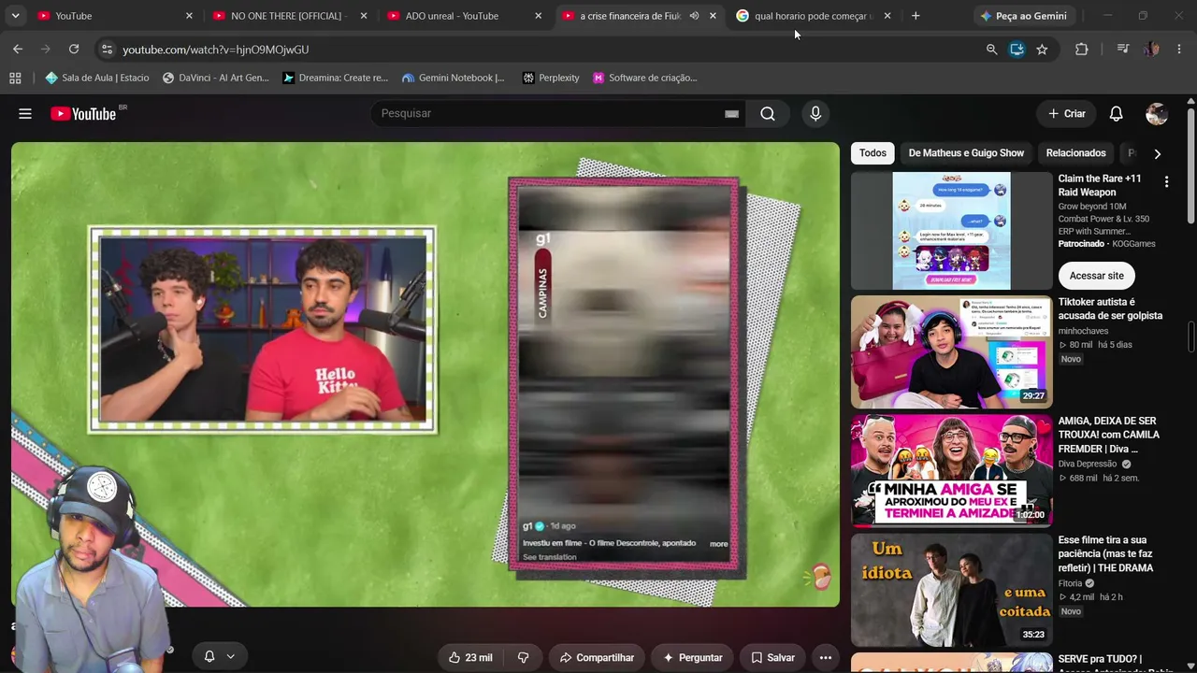The image size is (1197, 673).
Task: Dislike the video with thumbs-down icon
Action: click(524, 658)
